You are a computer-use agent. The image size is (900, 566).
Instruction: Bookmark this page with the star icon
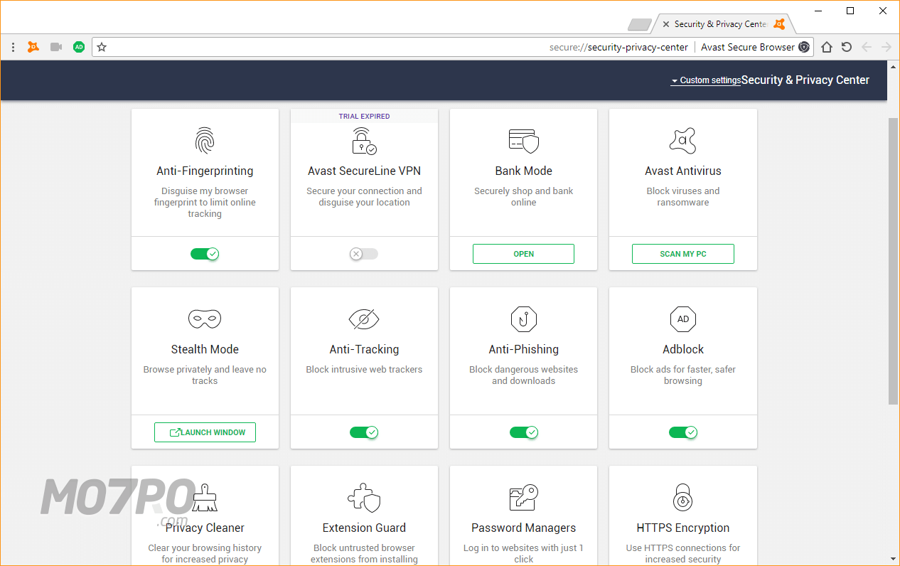click(102, 47)
